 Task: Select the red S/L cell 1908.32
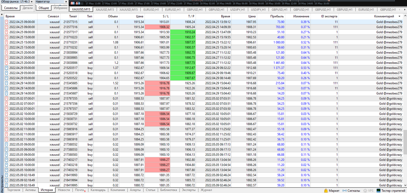(x=157, y=27)
